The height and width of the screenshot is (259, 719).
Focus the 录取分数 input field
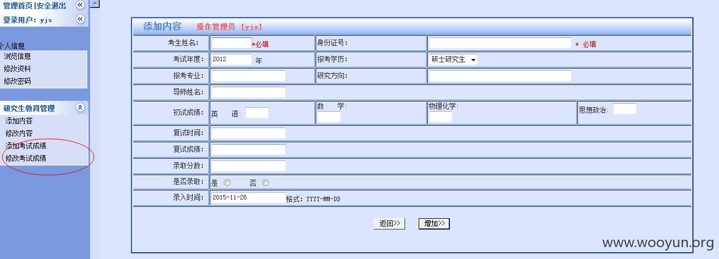point(248,166)
